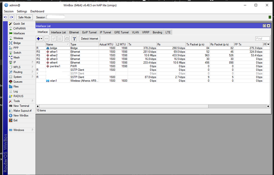Open the Log sidebar entry
The width and height of the screenshot is (274, 175).
[16, 91]
